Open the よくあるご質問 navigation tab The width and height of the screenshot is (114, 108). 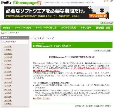68,28
